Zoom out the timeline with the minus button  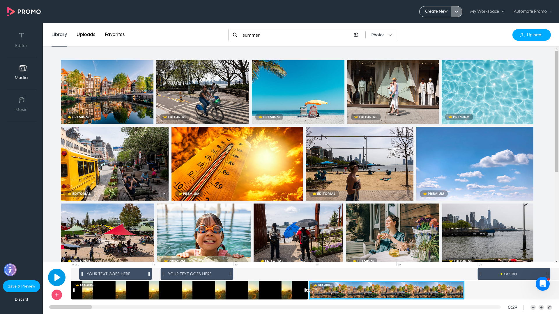click(533, 307)
